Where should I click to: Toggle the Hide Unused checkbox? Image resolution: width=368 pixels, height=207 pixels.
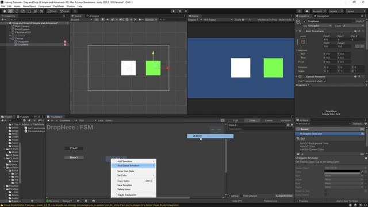click(241, 196)
